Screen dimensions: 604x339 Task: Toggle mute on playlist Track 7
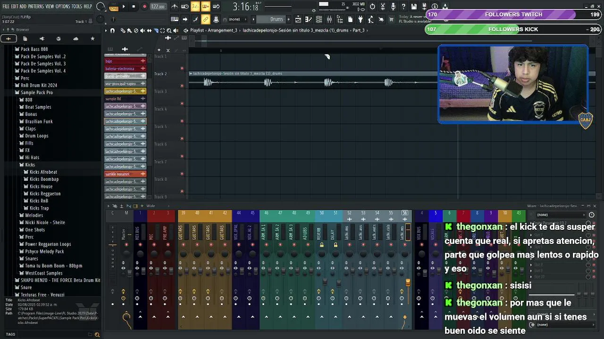tap(182, 174)
